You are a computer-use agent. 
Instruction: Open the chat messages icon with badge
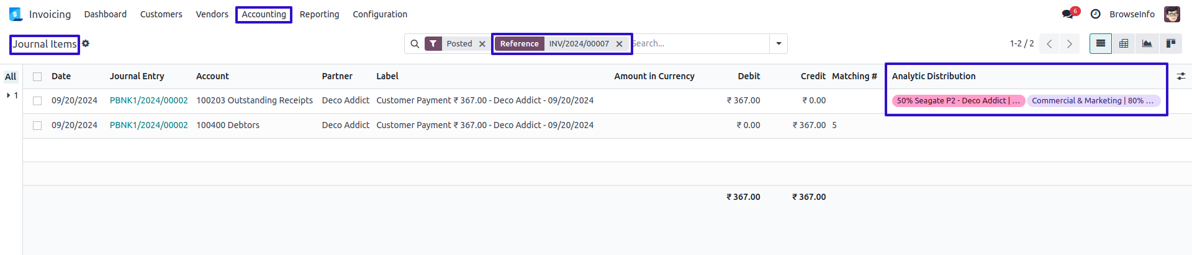click(1068, 14)
